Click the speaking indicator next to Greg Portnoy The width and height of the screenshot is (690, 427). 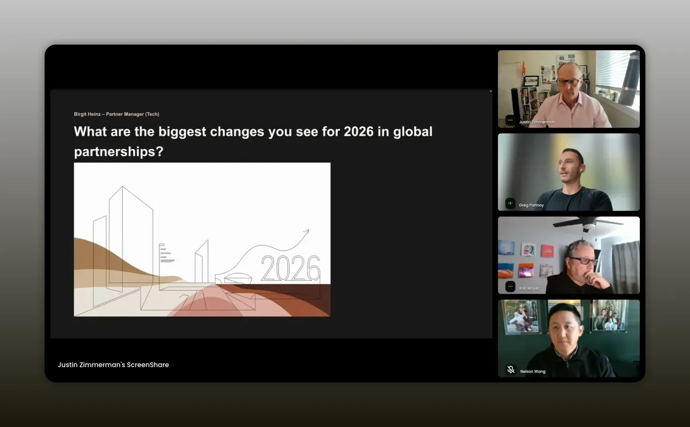pos(510,203)
